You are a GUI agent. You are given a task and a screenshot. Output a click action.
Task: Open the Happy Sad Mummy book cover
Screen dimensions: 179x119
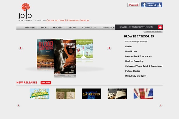click(x=84, y=50)
